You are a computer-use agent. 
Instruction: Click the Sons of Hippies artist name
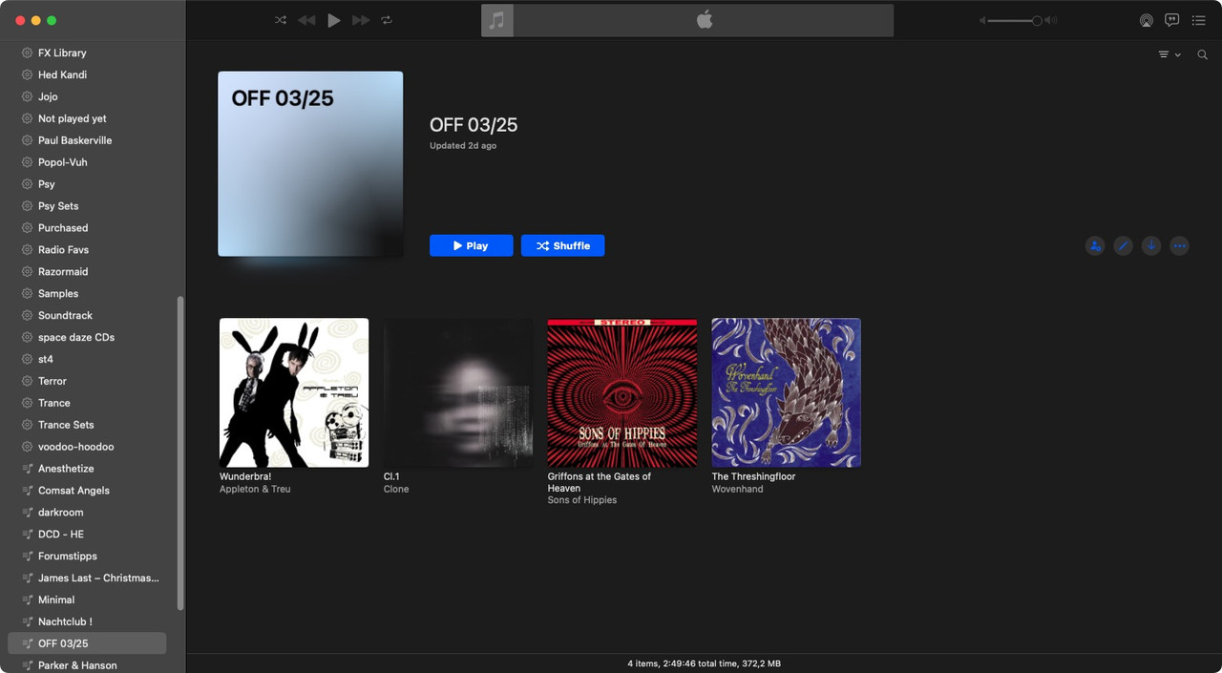pos(582,500)
